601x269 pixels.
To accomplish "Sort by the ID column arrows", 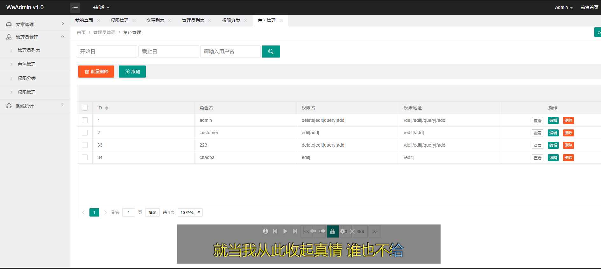I will point(107,108).
